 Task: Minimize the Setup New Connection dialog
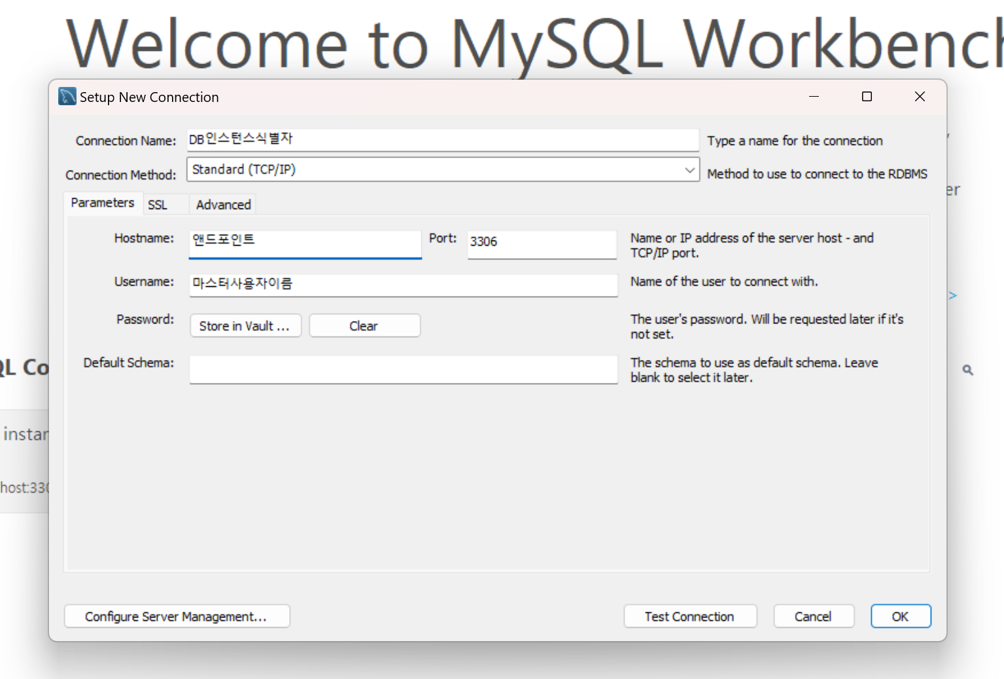(x=814, y=97)
